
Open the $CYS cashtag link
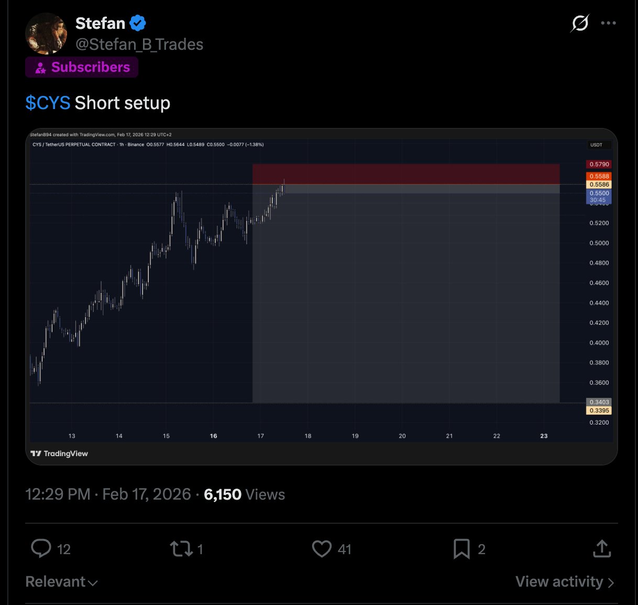pos(48,103)
